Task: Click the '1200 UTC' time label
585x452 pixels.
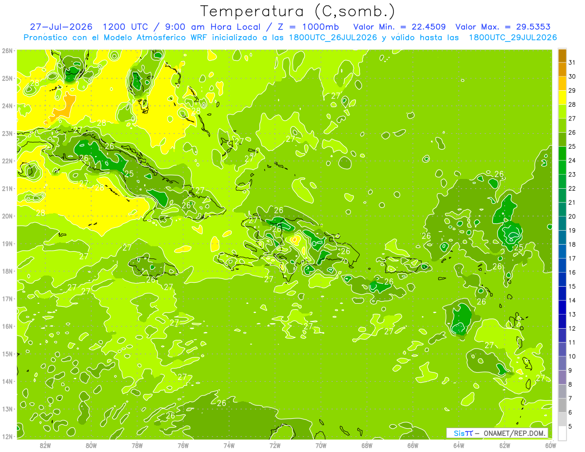Action: pos(125,27)
